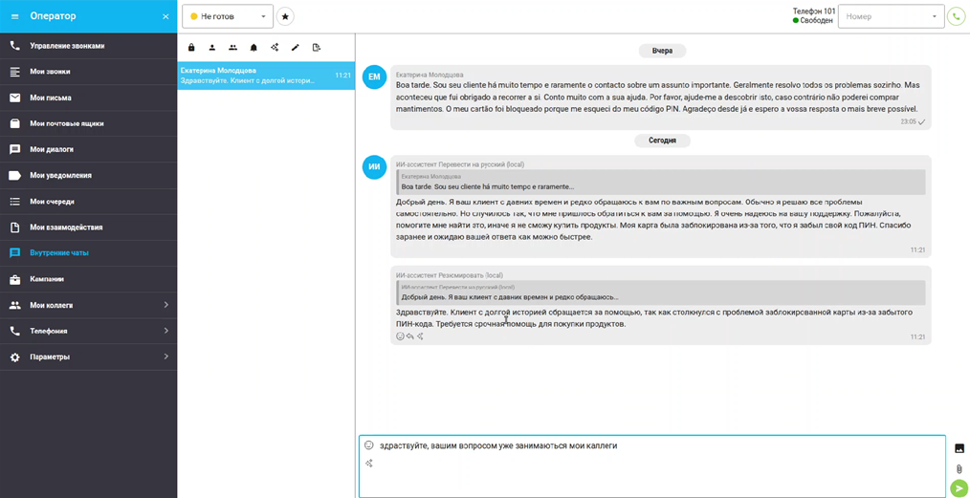The height and width of the screenshot is (498, 970).
Task: Open emoji picker in message input
Action: (368, 444)
